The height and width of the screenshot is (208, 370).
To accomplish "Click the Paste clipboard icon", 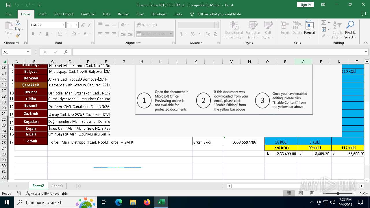I will tap(8, 25).
